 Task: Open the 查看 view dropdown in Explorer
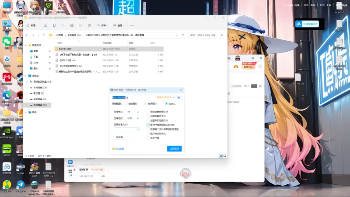pyautogui.click(x=119, y=25)
